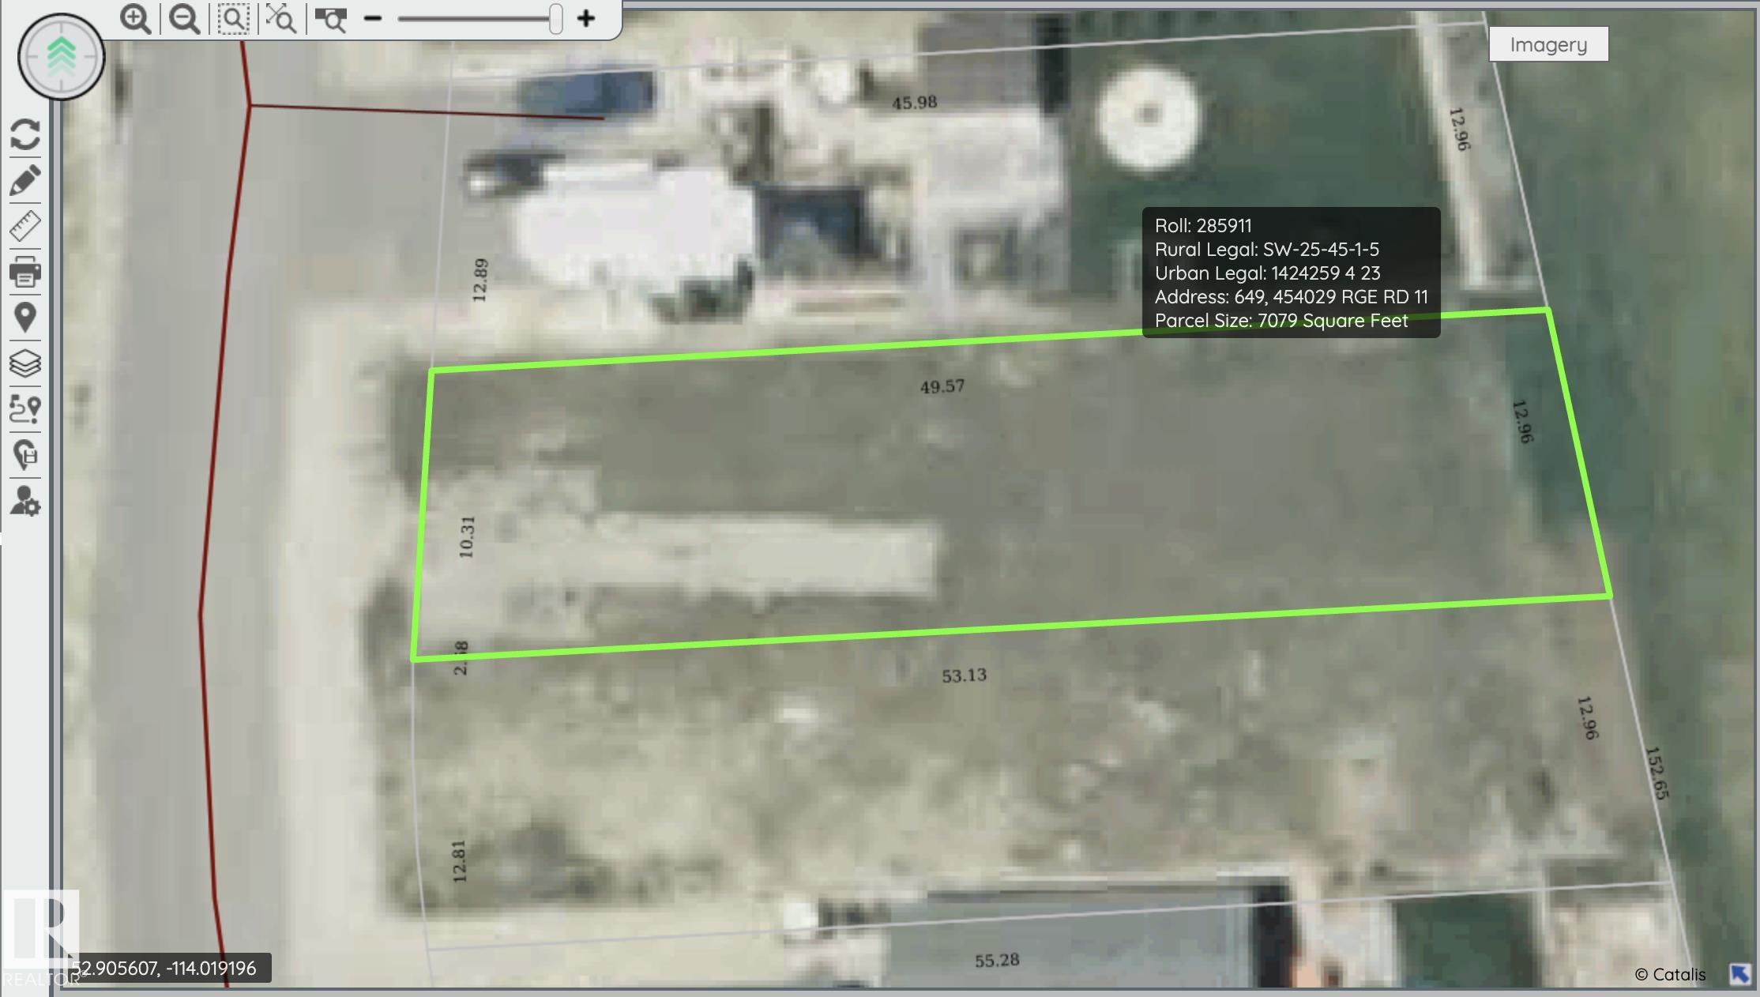Open the Imagery basemap selector
Viewport: 1760px width, 997px height.
point(1548,43)
